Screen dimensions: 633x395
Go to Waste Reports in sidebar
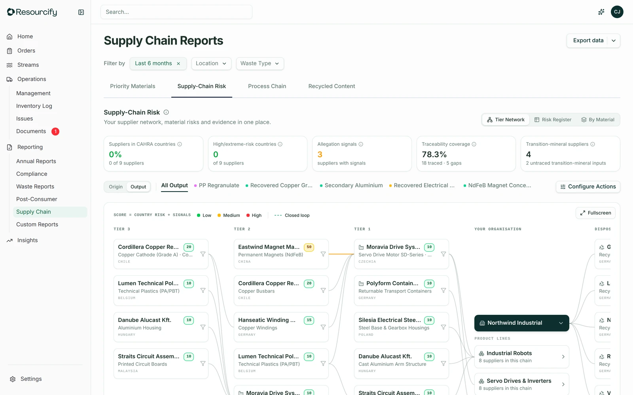click(35, 186)
